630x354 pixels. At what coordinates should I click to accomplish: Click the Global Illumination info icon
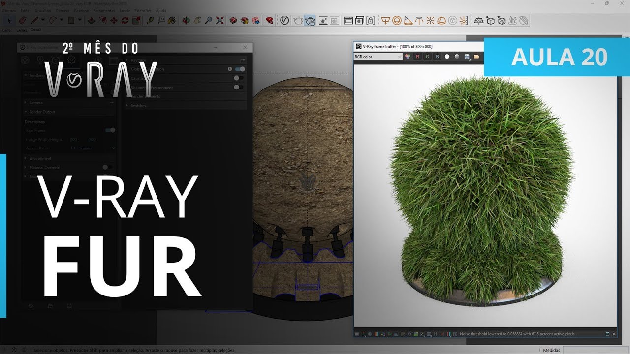tap(230, 69)
